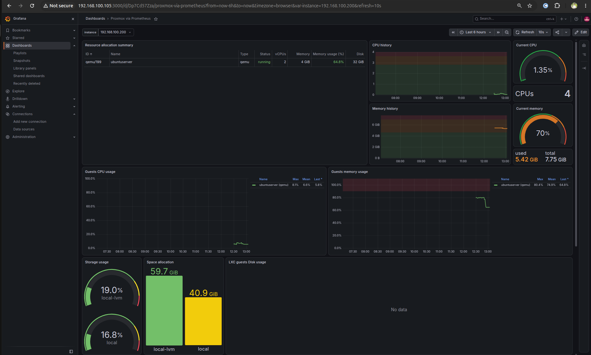Close the Grafana side menu

(73, 19)
